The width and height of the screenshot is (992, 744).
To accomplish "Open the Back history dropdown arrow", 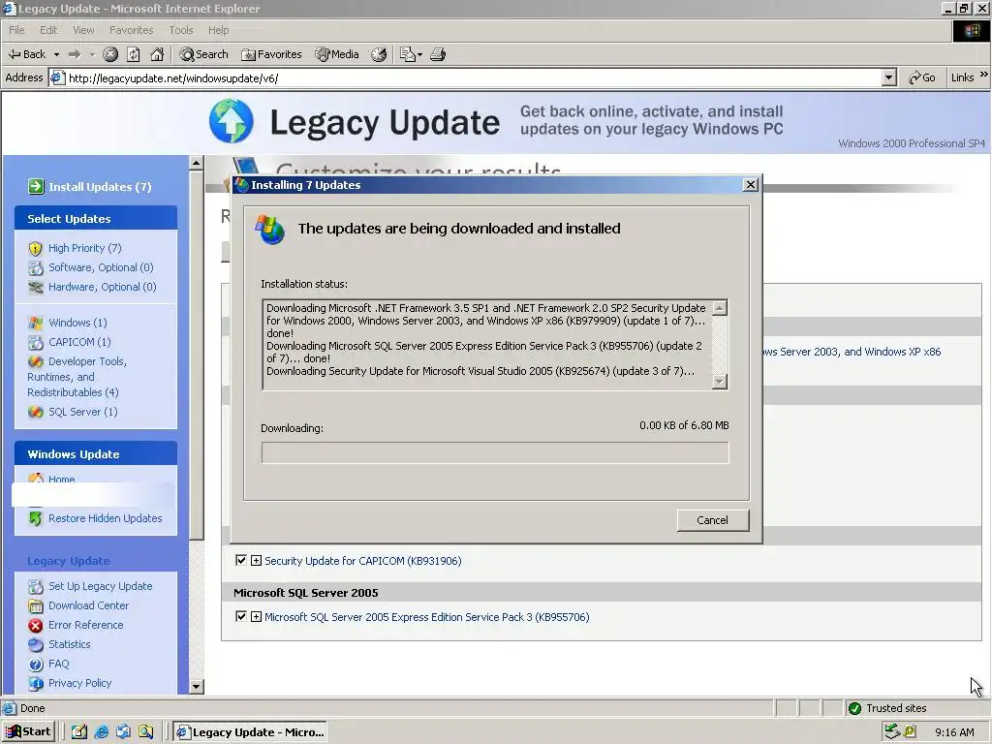I will [56, 54].
